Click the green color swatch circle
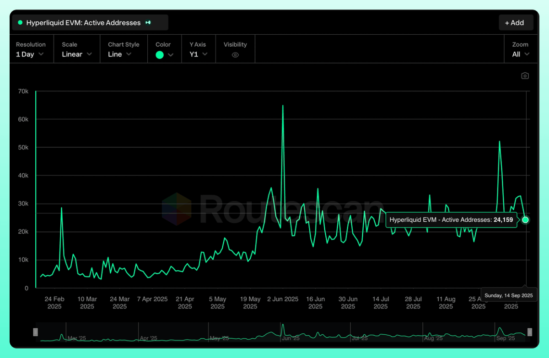Screen dimensions: 549x358 [x=160, y=55]
